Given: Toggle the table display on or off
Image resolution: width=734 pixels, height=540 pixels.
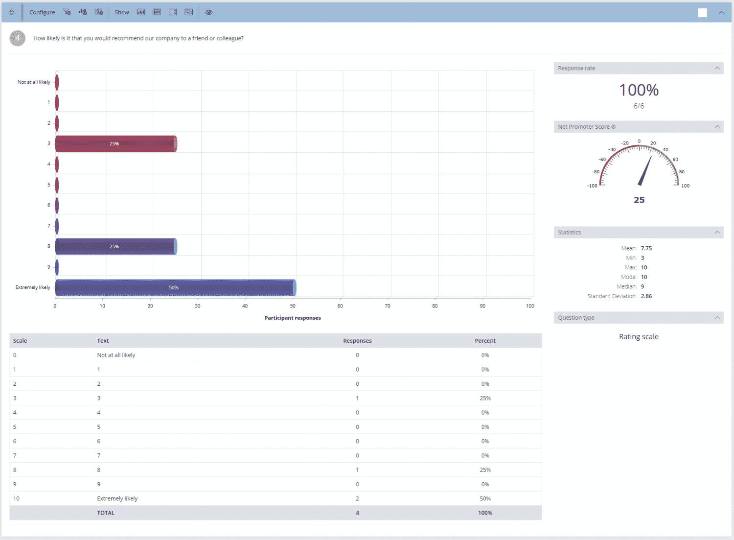Looking at the screenshot, I should coord(157,12).
